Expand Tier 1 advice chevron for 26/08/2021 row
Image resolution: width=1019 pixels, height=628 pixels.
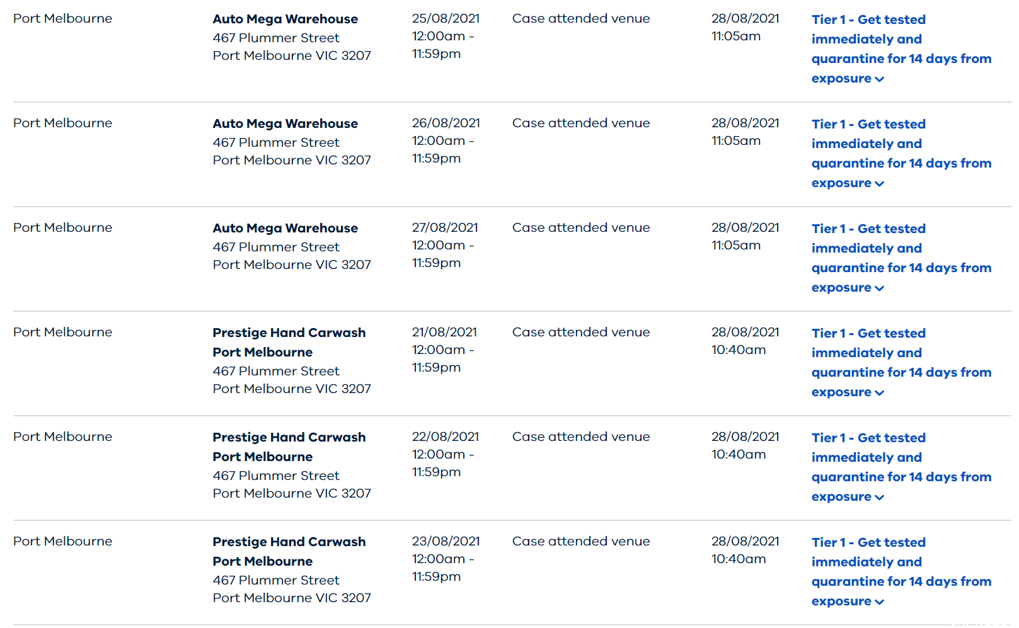click(x=880, y=184)
